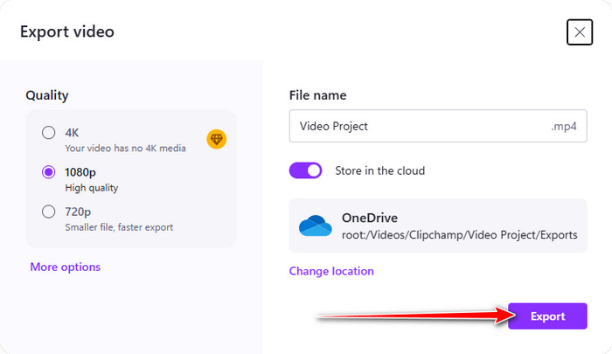
Task: Click the OneDrive cloud icon
Action: 316,226
